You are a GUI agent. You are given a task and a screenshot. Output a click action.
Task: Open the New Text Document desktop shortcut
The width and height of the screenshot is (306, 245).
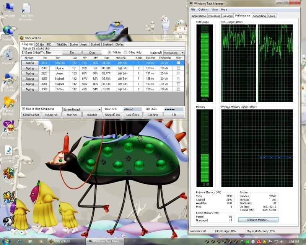(x=26, y=12)
